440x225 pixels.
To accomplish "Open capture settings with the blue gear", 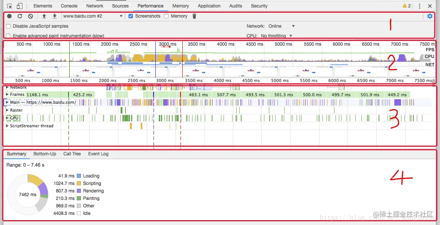I will tap(430, 16).
